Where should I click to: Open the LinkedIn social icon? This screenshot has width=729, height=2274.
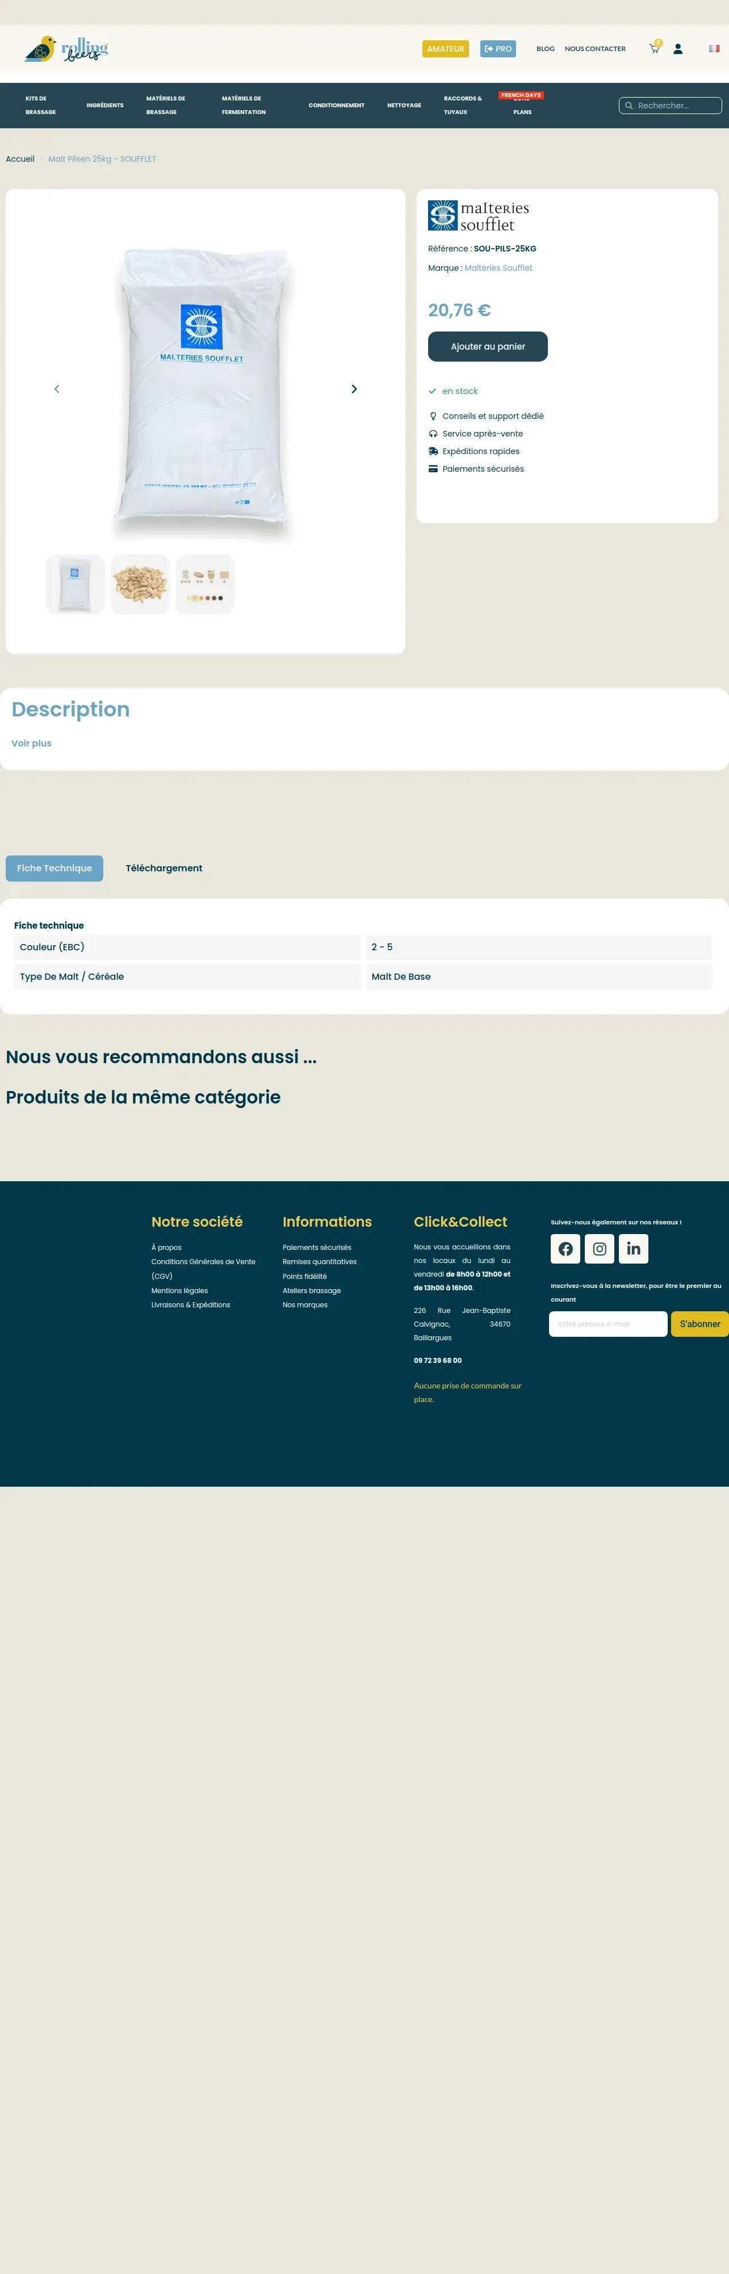pos(634,1248)
